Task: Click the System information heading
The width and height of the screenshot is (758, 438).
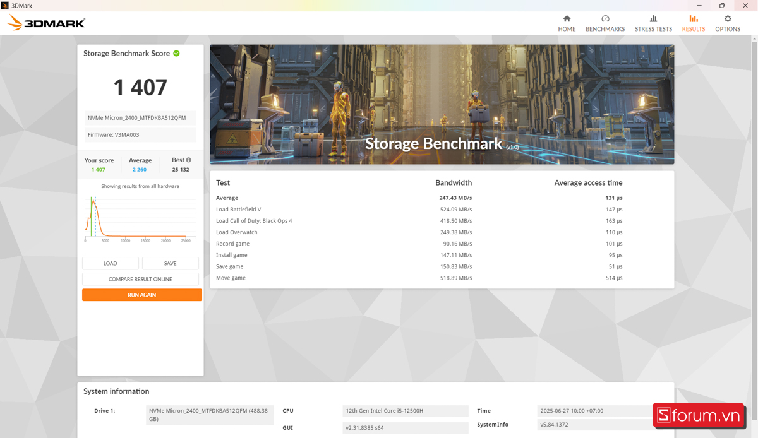Action: [x=116, y=391]
